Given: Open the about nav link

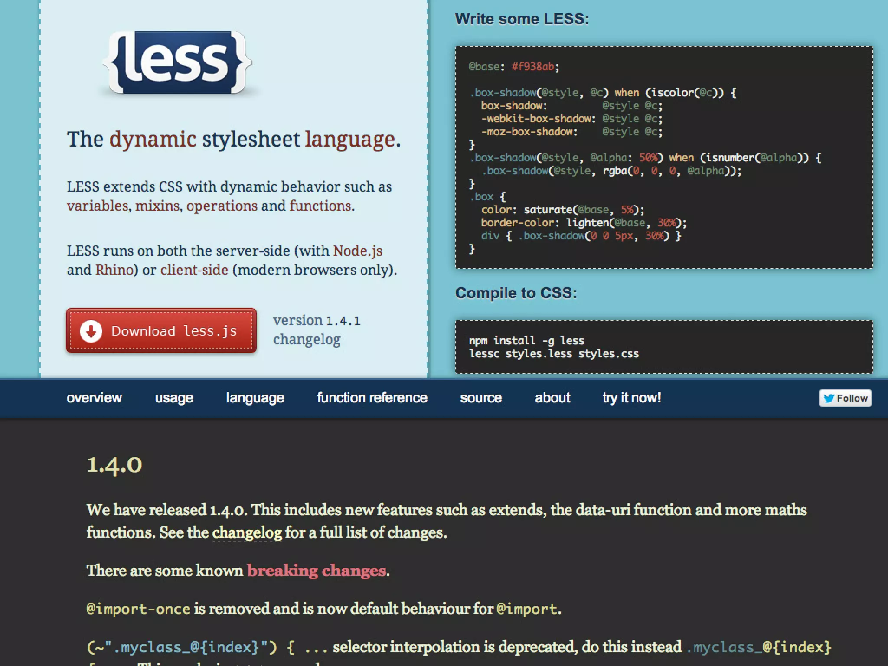Looking at the screenshot, I should point(552,398).
